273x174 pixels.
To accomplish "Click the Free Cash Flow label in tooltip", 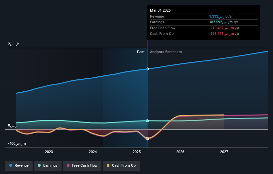I will point(163,28).
